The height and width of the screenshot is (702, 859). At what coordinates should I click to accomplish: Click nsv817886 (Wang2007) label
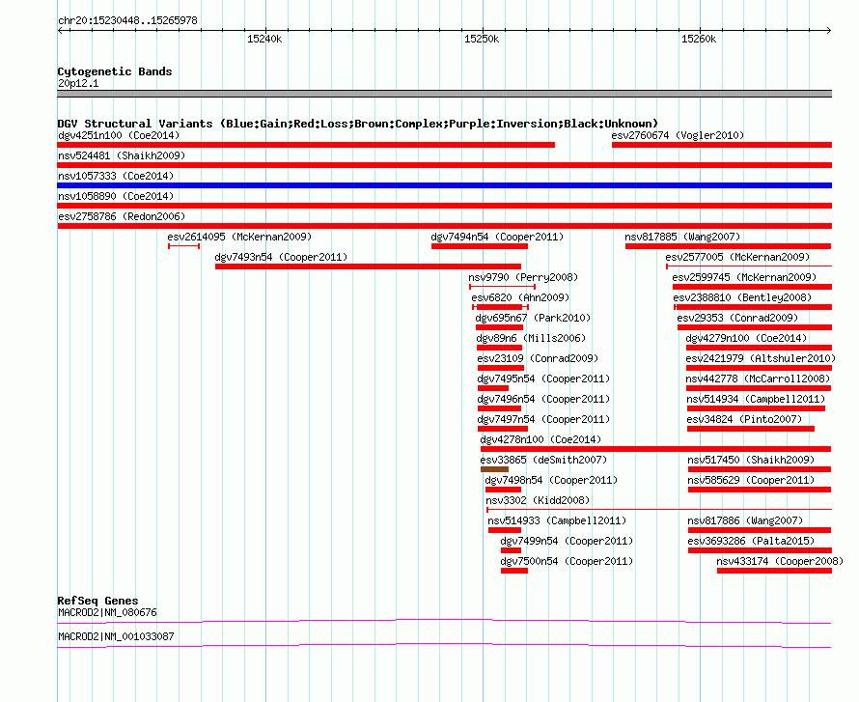click(746, 520)
